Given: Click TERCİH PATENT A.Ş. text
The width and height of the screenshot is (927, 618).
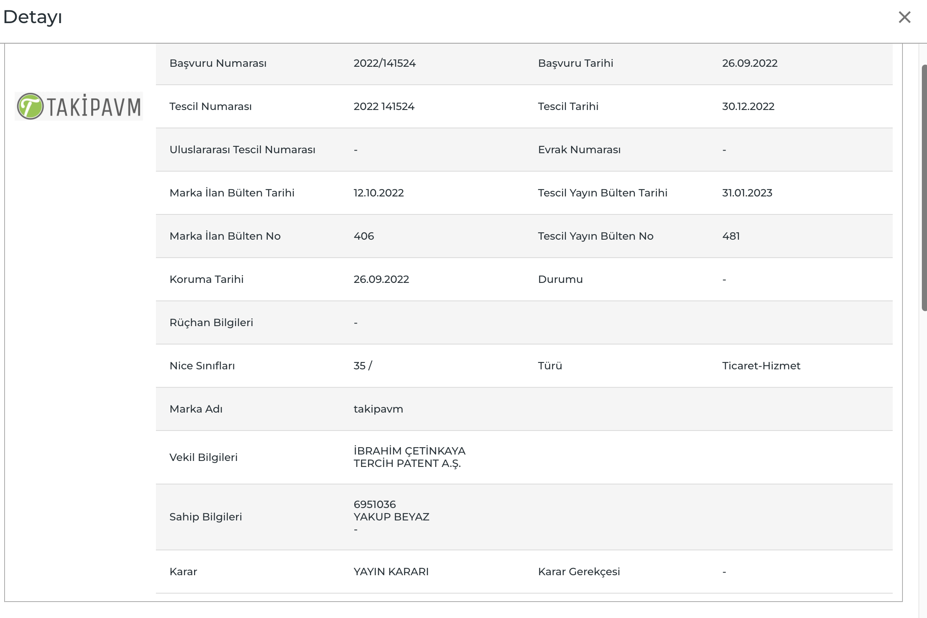Looking at the screenshot, I should pos(407,463).
